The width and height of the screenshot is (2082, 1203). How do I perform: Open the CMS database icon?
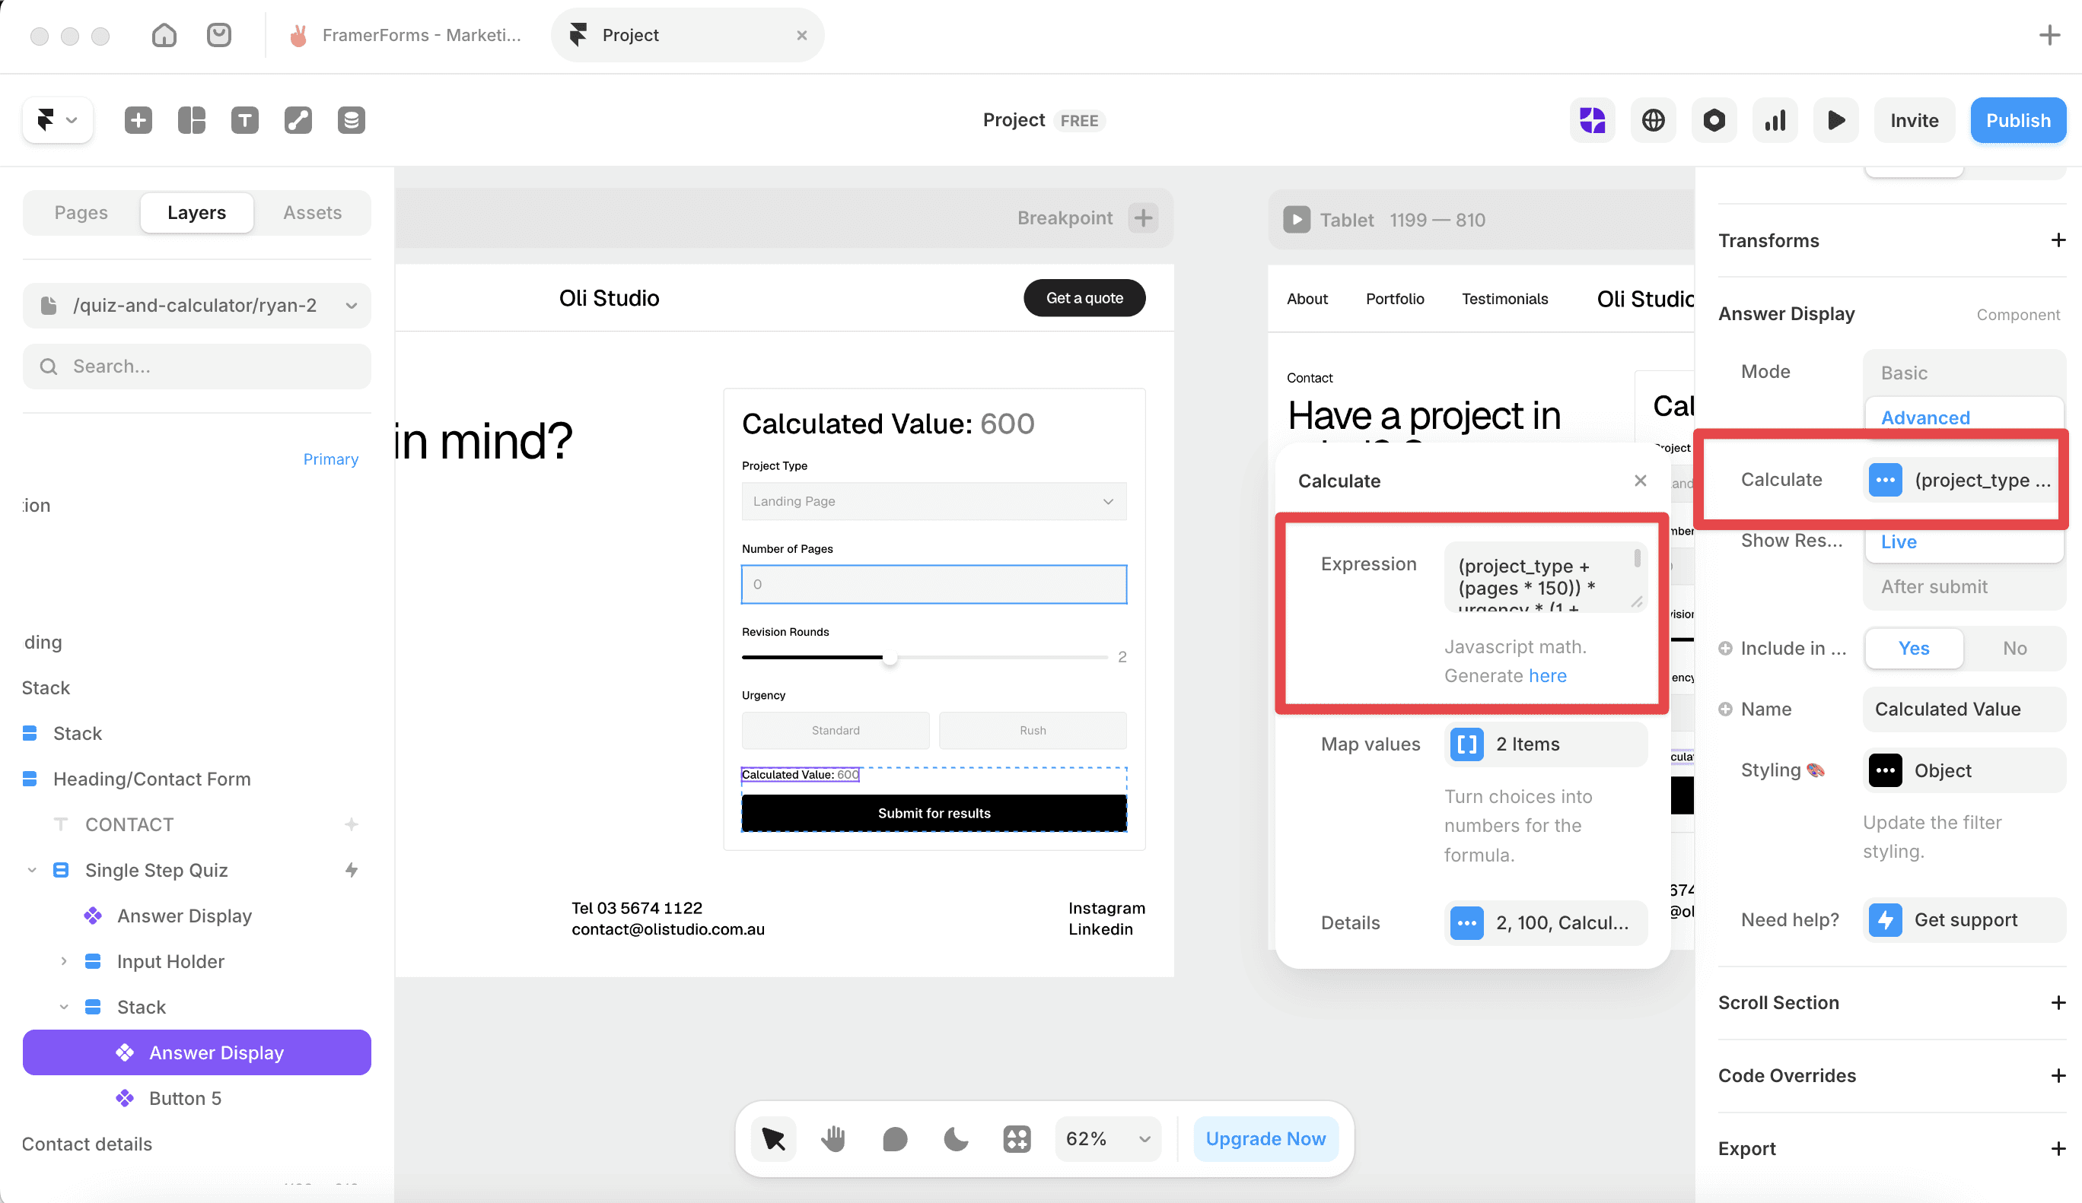click(x=351, y=121)
